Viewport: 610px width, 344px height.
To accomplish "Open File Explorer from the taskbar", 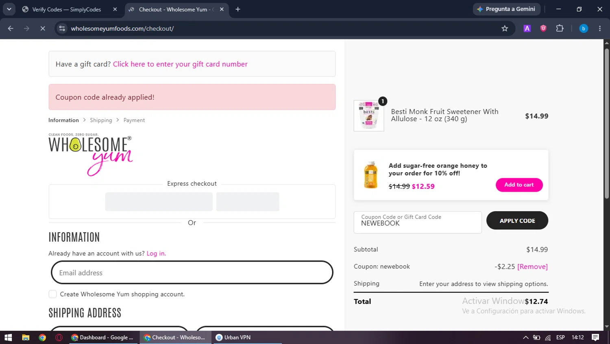I will 26,338.
